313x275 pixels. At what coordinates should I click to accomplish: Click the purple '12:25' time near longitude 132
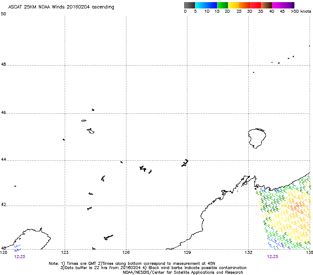click(272, 257)
